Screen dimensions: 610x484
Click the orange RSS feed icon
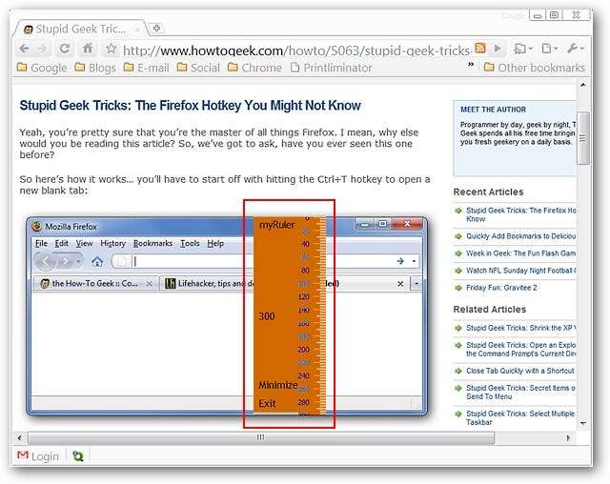tap(480, 49)
